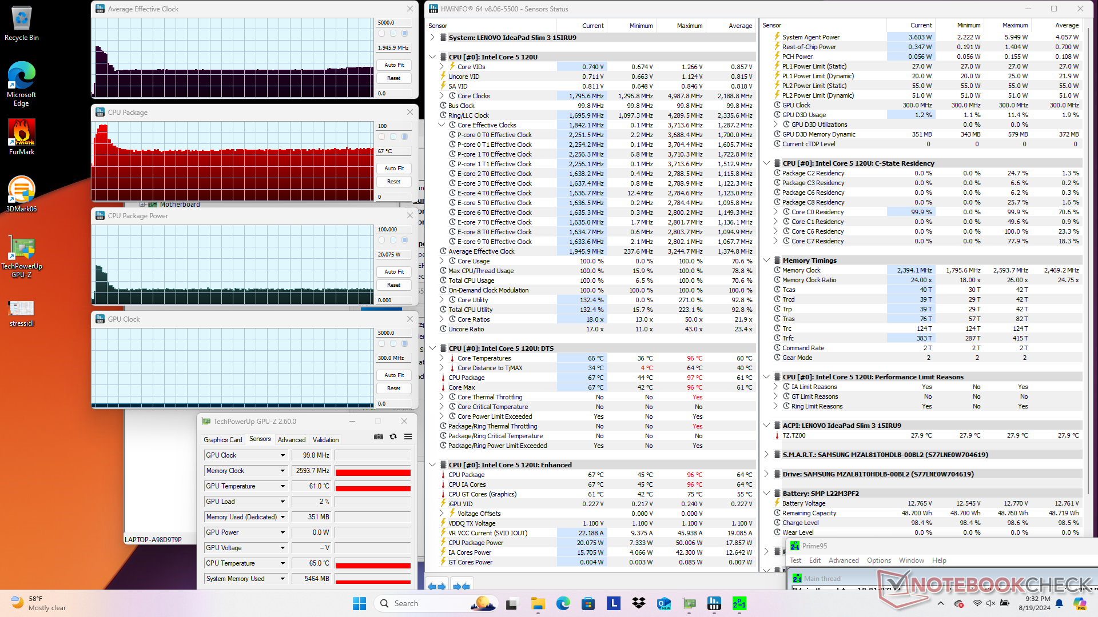Screen dimensions: 1098x617
Task: Open Dropbox from the taskbar
Action: (x=639, y=603)
